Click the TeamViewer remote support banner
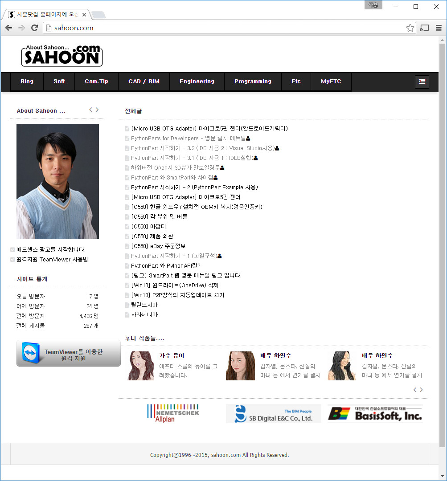Screen dimensions: 447x481 click(x=69, y=353)
